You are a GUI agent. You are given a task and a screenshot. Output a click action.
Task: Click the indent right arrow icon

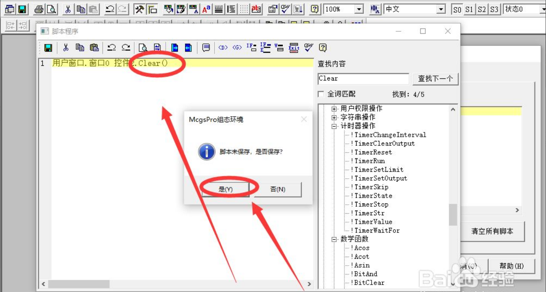pyautogui.click(x=174, y=48)
